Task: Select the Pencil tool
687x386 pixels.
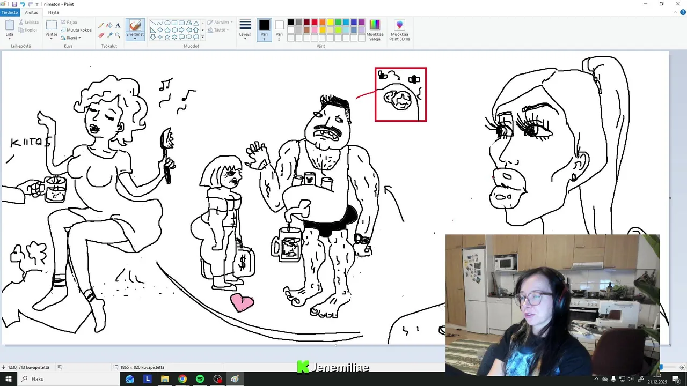Action: tap(101, 25)
